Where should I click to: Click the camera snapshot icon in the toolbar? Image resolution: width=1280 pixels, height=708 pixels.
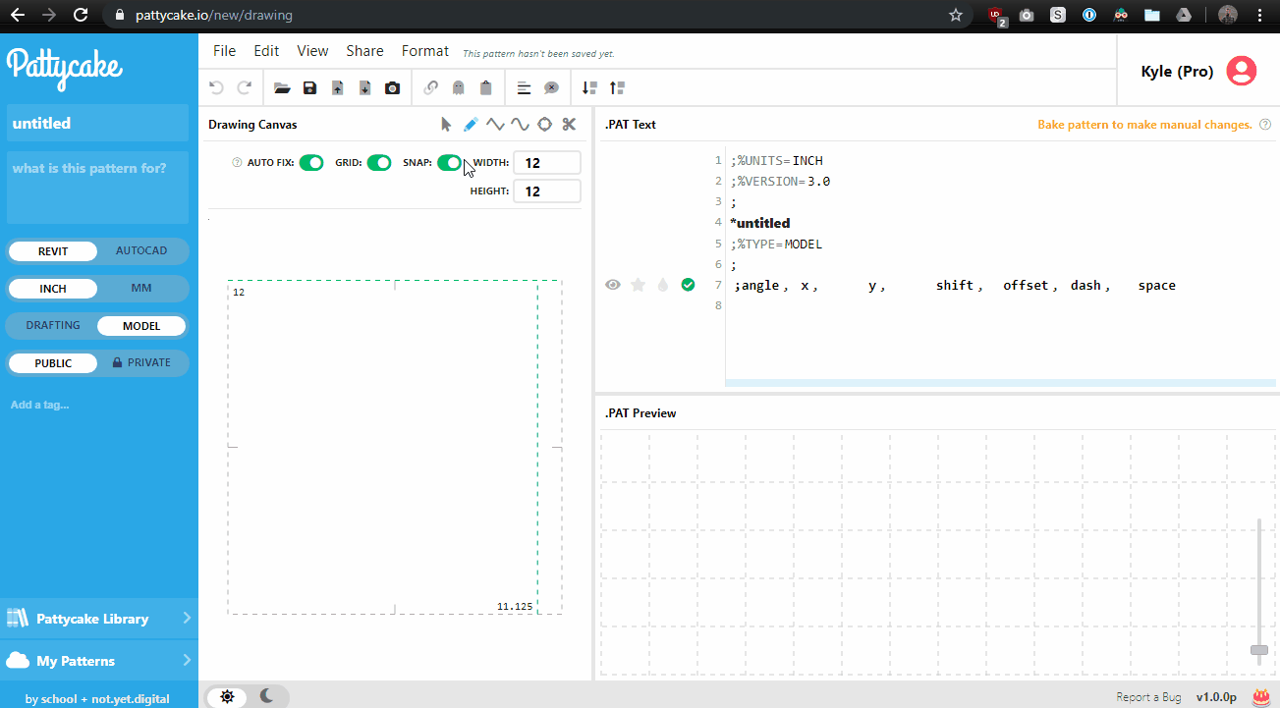(392, 87)
